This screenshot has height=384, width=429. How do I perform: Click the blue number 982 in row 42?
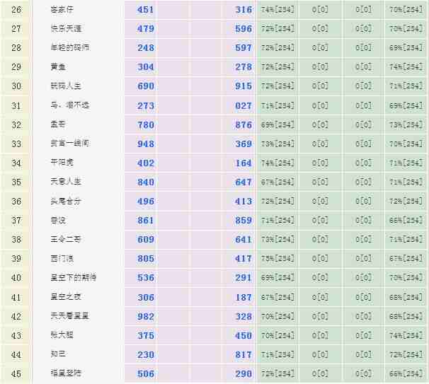(x=146, y=316)
